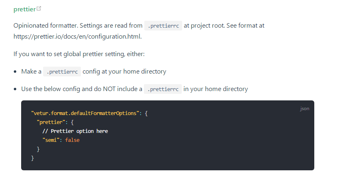Click the false value in the code

point(72,140)
